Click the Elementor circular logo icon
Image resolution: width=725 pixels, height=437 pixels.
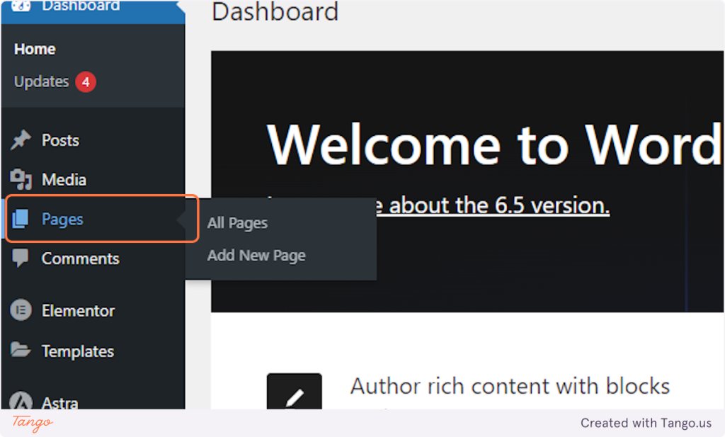[x=21, y=310]
